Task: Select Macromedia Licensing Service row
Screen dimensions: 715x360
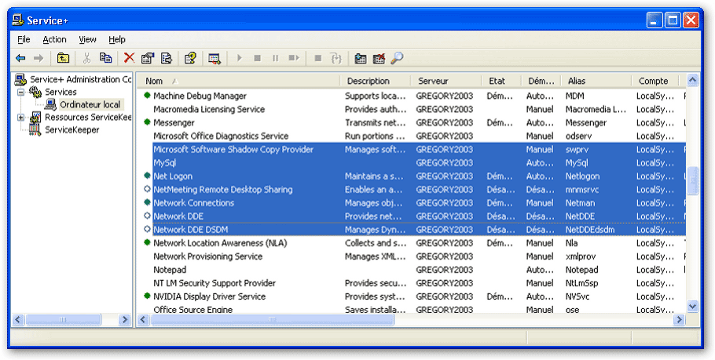Action: click(411, 109)
